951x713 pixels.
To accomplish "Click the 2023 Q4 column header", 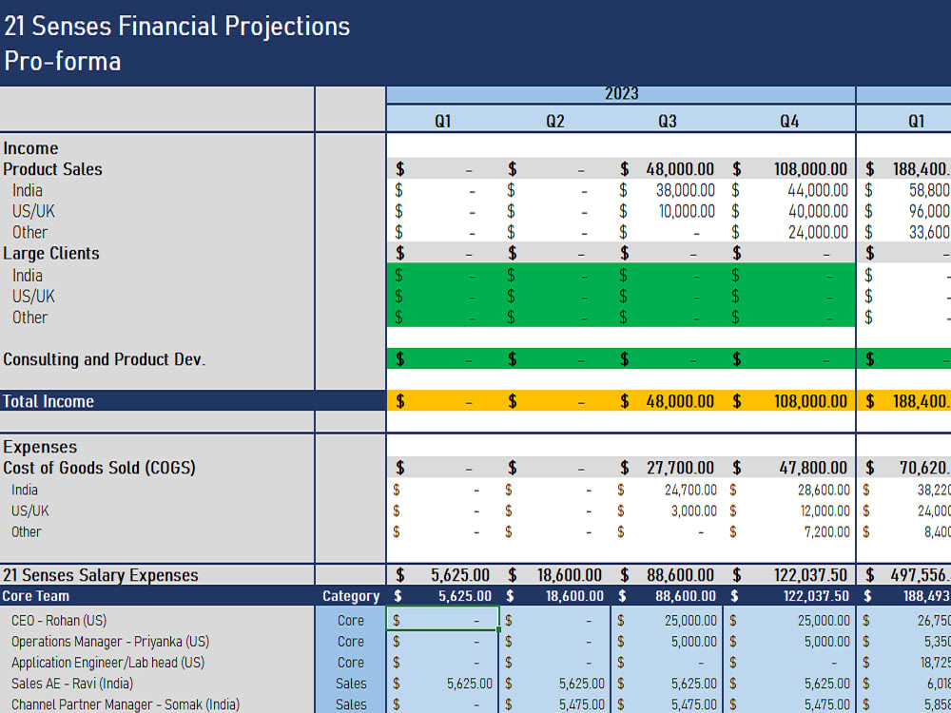I will tap(789, 122).
